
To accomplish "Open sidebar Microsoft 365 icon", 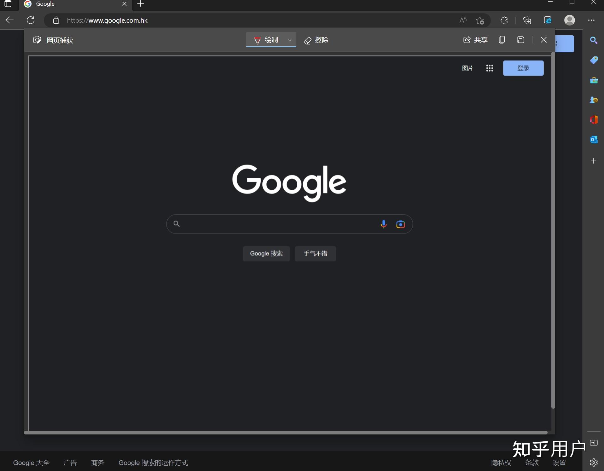I will [594, 120].
